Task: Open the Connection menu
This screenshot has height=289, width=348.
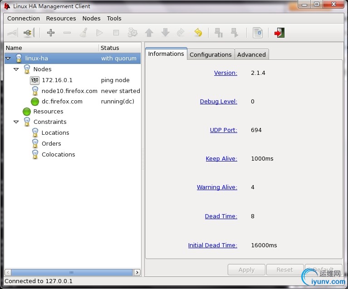Action: click(x=24, y=19)
